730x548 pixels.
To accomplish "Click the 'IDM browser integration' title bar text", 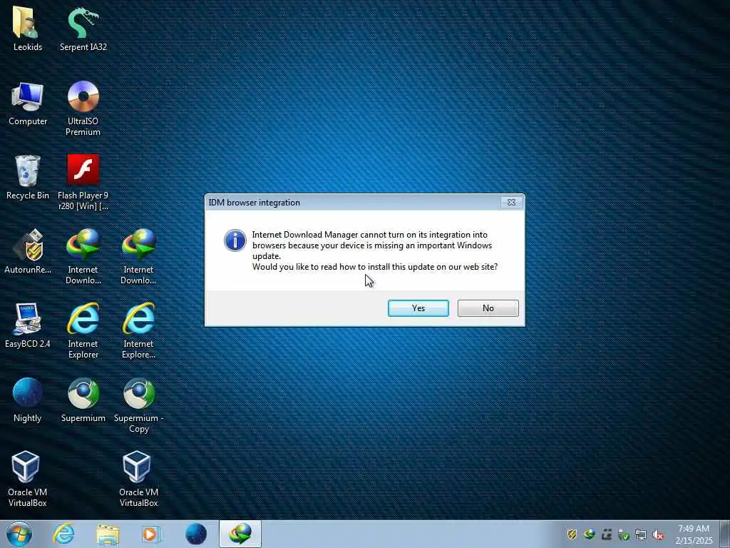I will click(x=255, y=203).
